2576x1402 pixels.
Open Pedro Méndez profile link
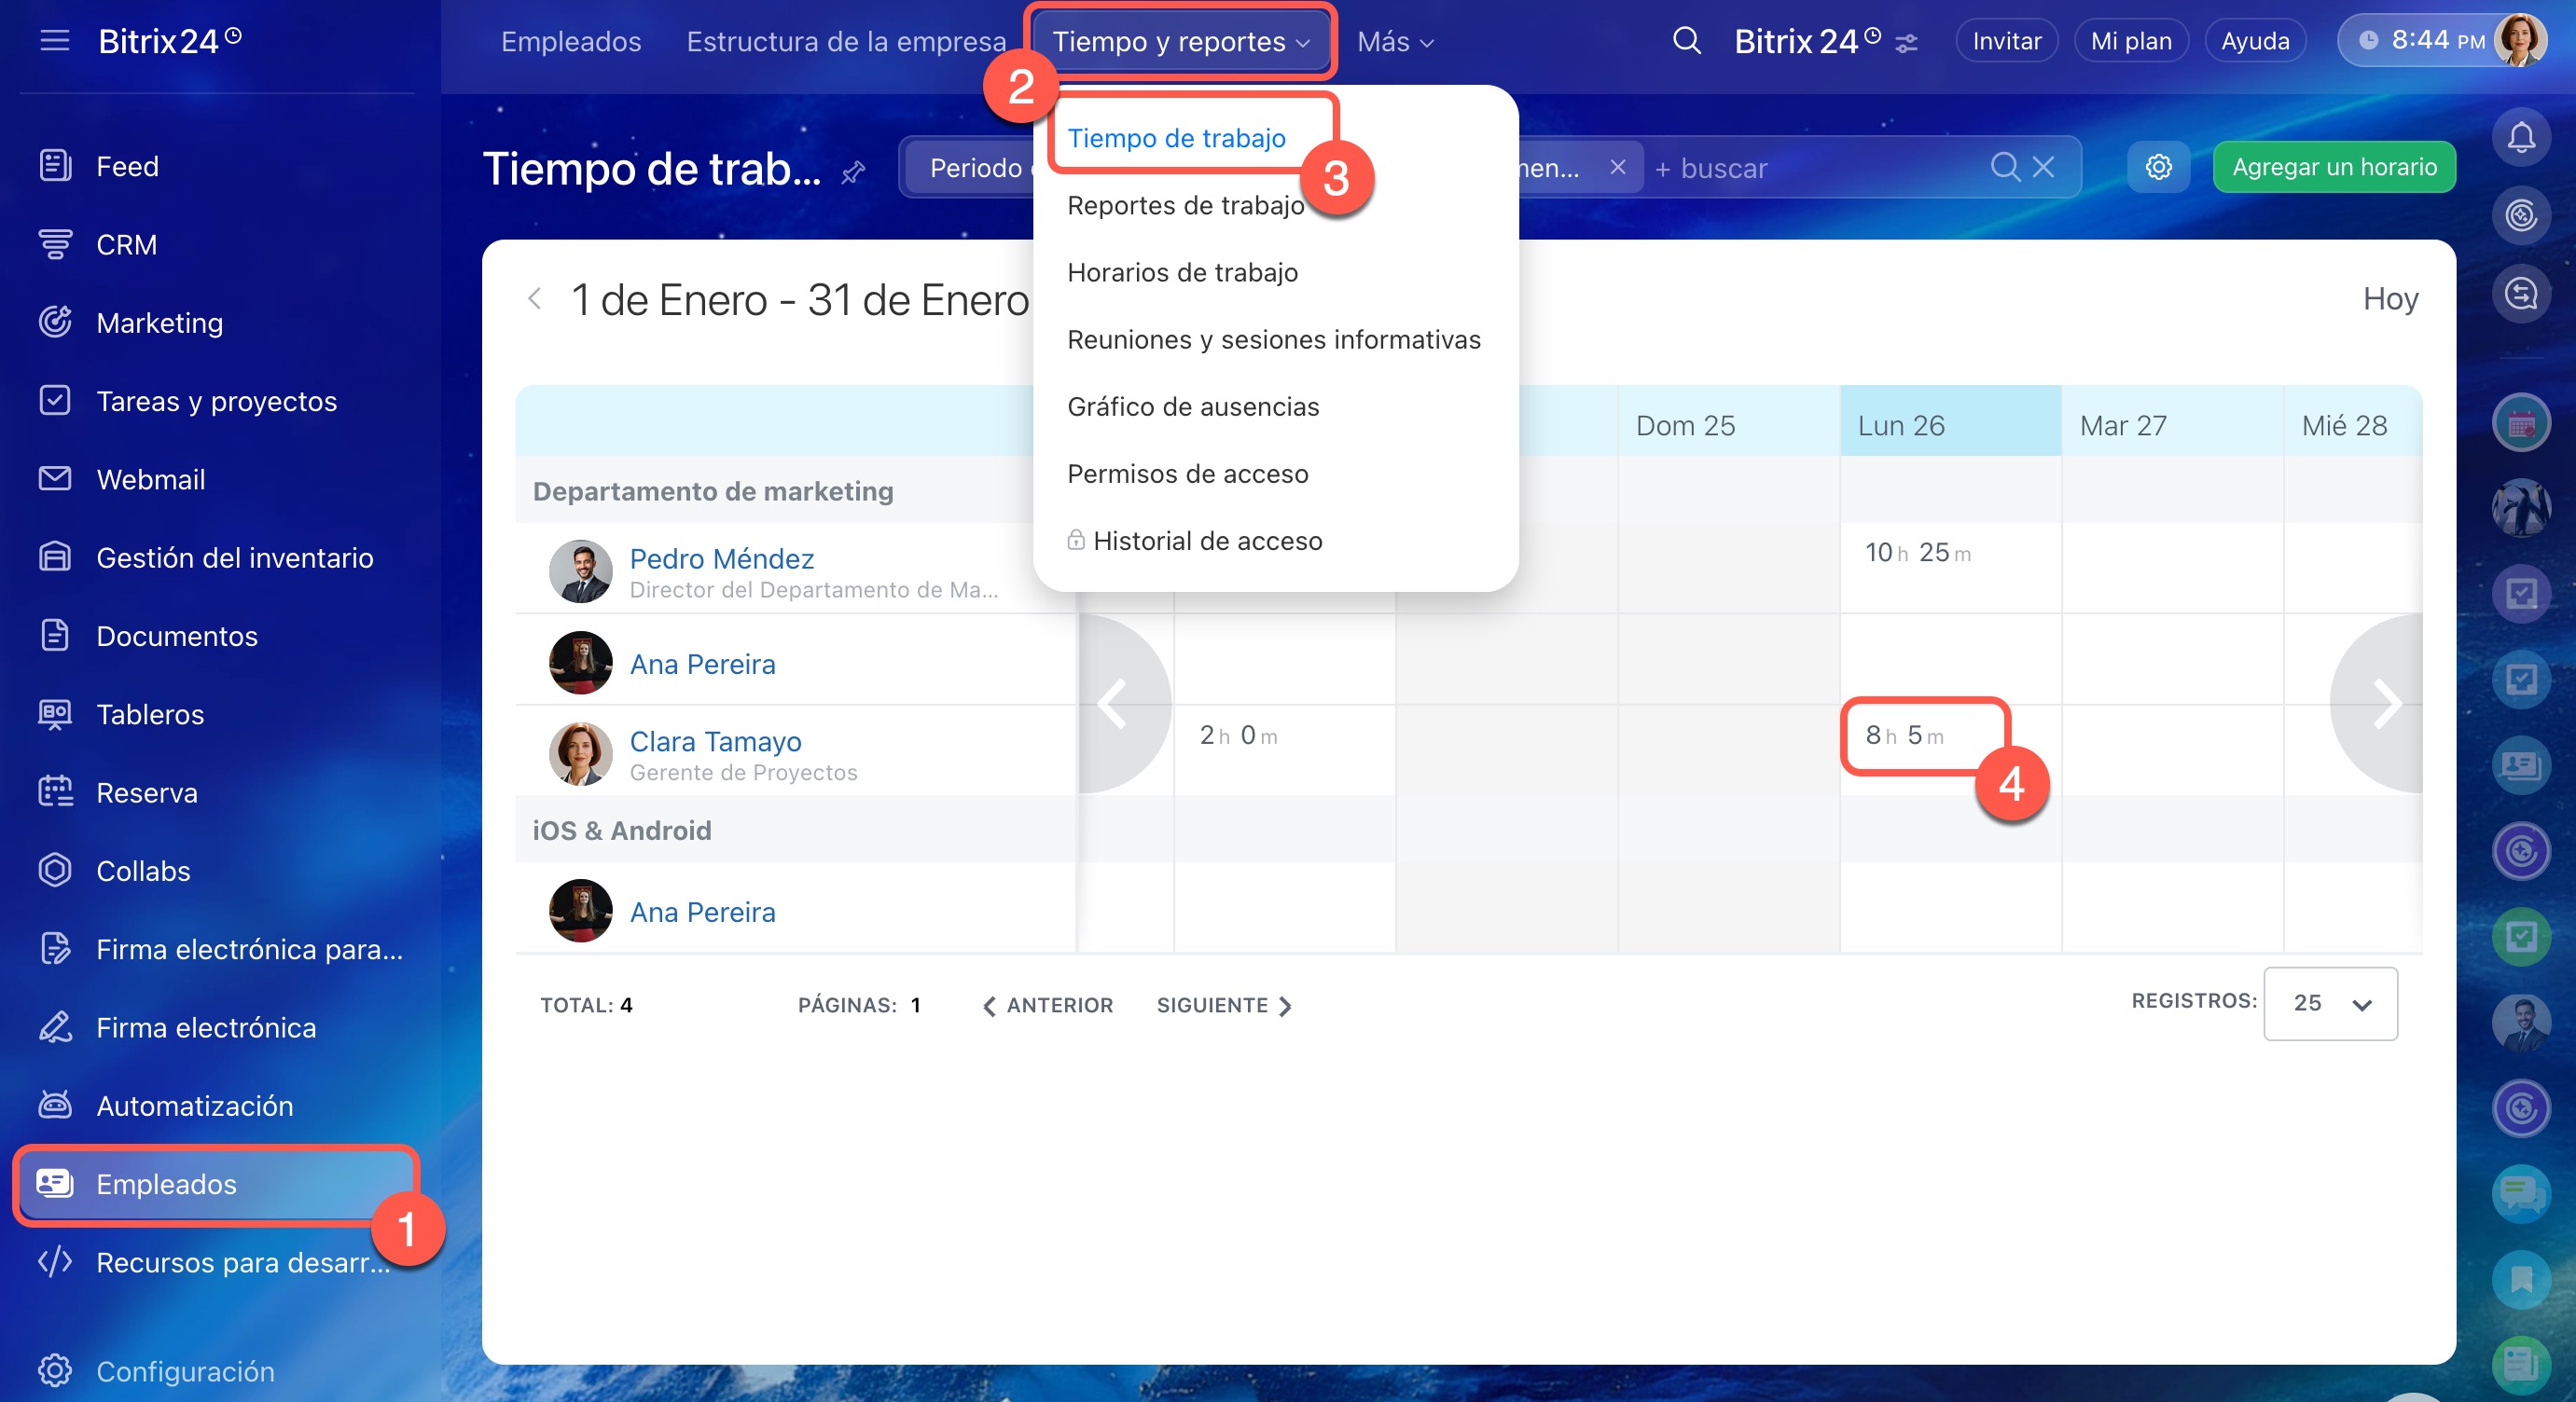(721, 558)
